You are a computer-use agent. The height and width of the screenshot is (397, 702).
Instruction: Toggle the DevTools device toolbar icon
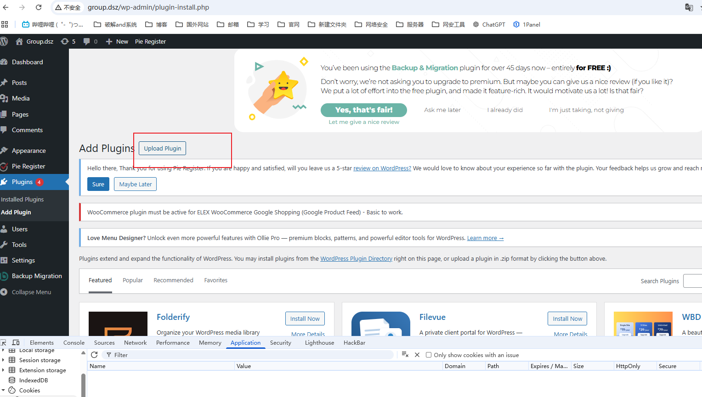point(16,342)
